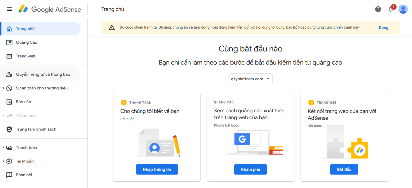412x188 pixels.
Task: Click the Bắt đầu button
Action: (344, 169)
